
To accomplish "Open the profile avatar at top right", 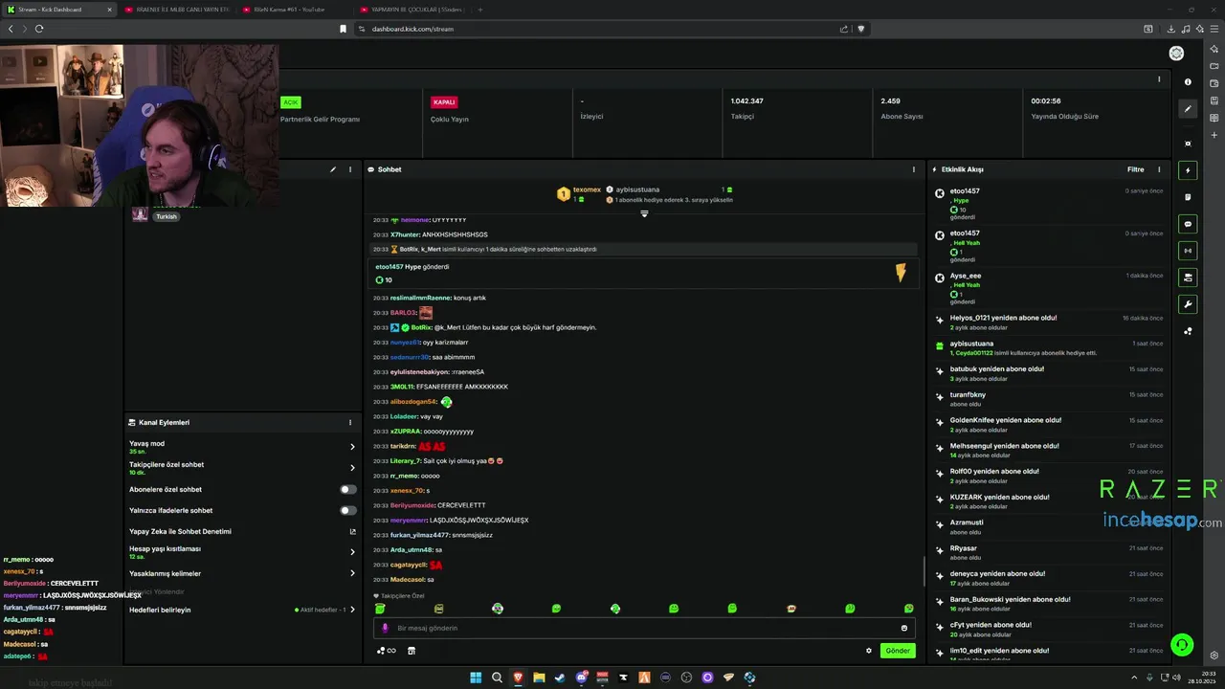I will [x=1176, y=54].
